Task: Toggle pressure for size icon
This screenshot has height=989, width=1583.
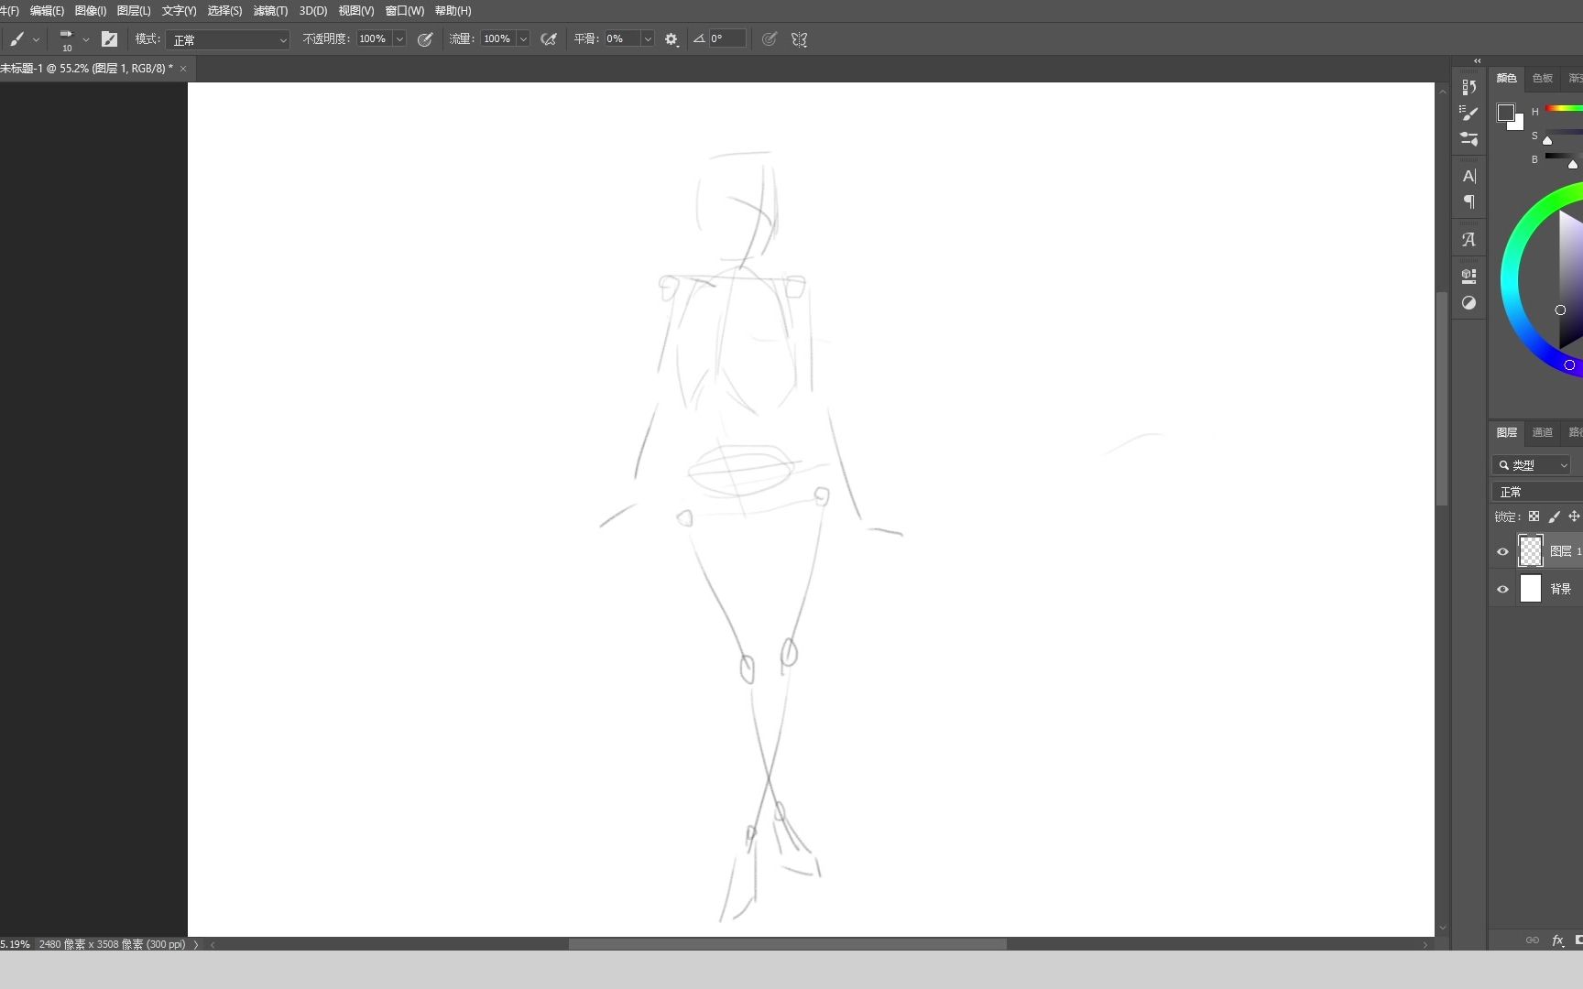Action: [770, 39]
